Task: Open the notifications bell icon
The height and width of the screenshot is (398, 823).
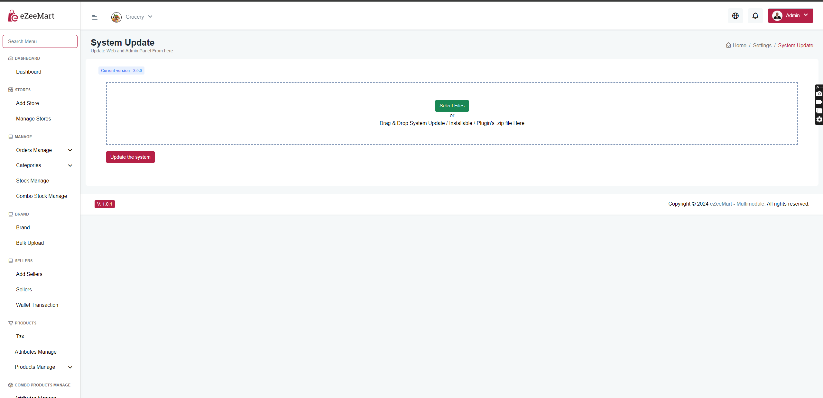Action: 755,16
